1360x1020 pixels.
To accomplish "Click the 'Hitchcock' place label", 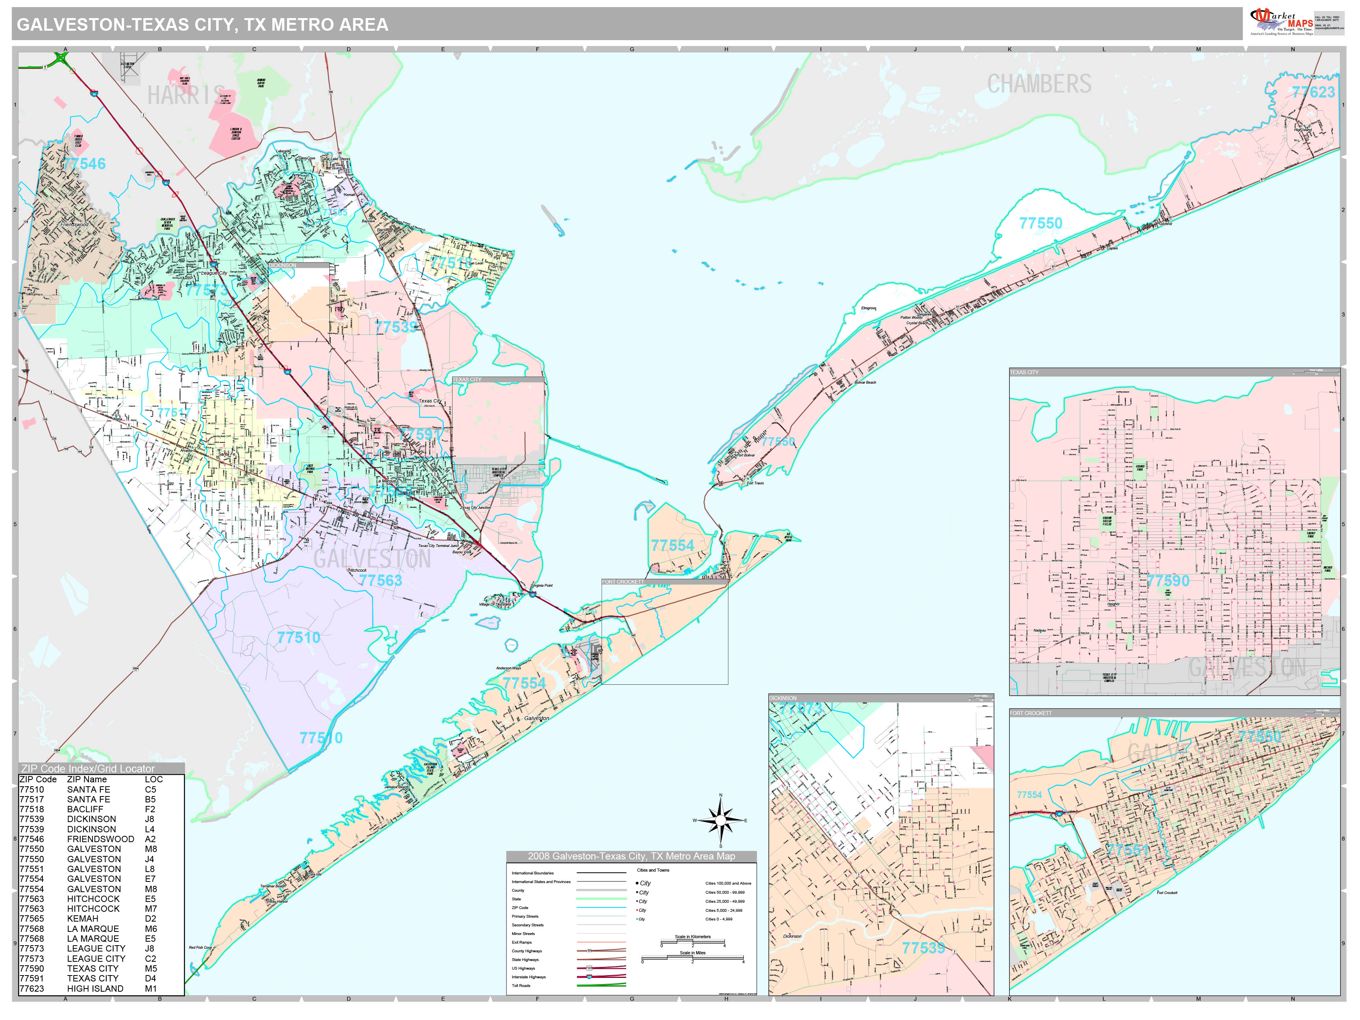I will 357,570.
